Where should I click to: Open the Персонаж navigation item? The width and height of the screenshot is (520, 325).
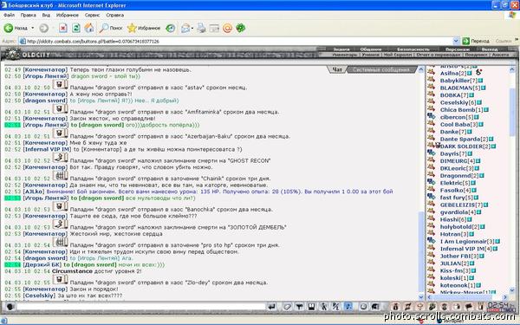coord(457,49)
